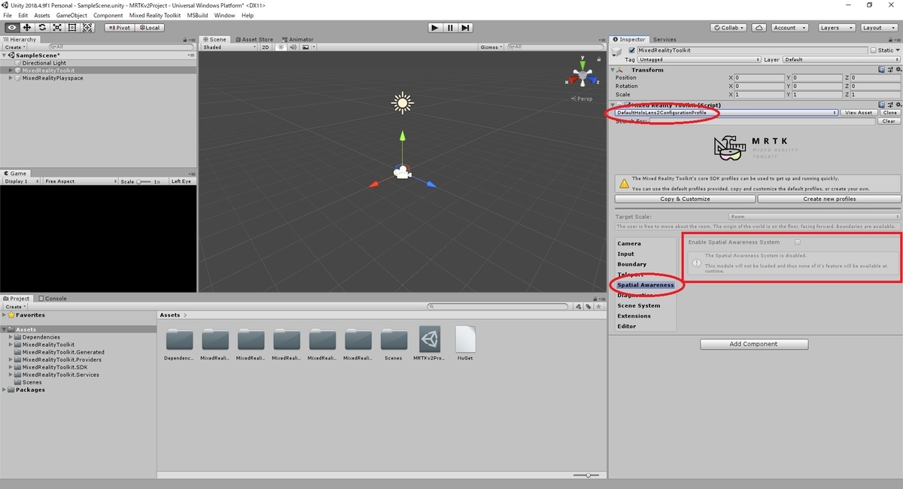Image resolution: width=903 pixels, height=489 pixels.
Task: Select the NuGet file asset
Action: (466, 343)
